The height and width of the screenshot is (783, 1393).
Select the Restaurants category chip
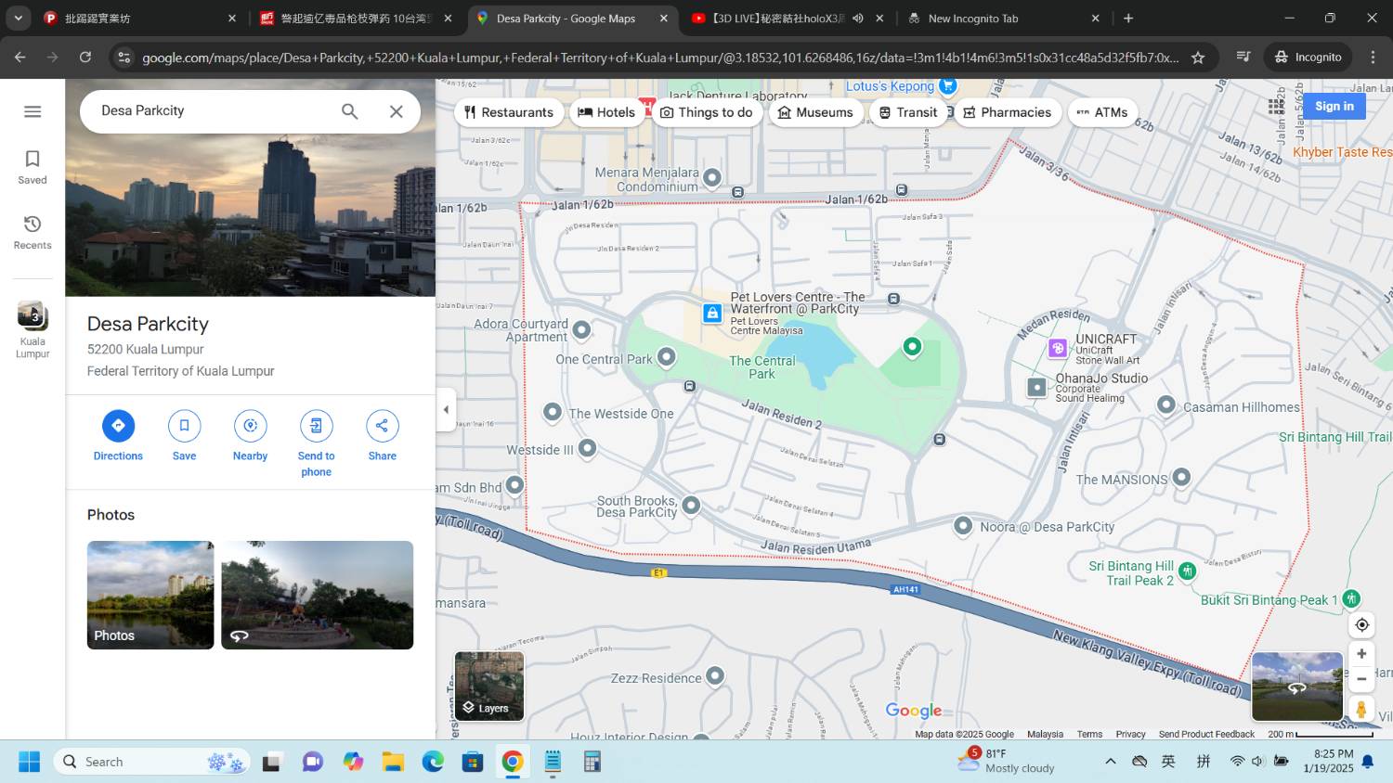509,112
